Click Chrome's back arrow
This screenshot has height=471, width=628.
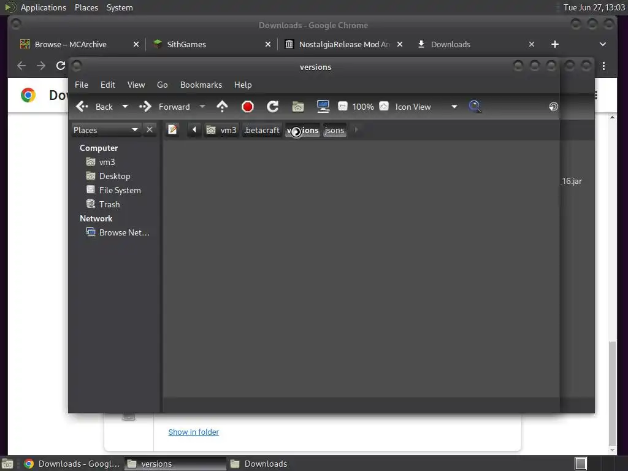pyautogui.click(x=21, y=66)
